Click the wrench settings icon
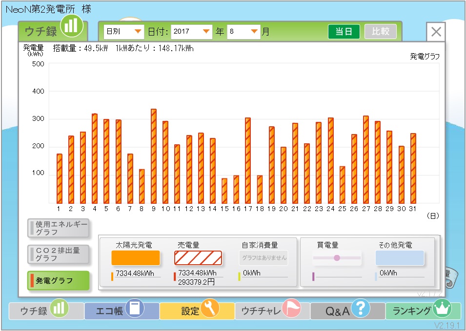The image size is (466, 331). point(210,308)
